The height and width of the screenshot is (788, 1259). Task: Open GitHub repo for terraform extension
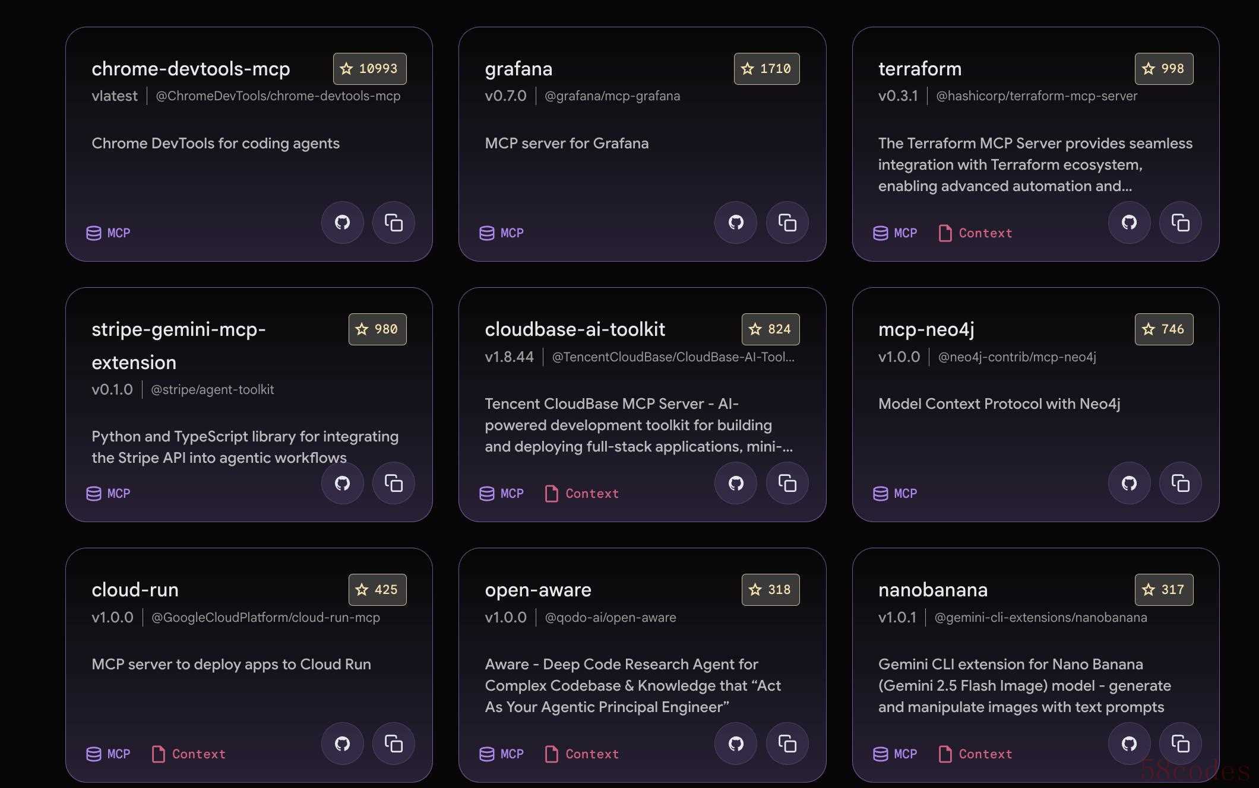pyautogui.click(x=1129, y=223)
